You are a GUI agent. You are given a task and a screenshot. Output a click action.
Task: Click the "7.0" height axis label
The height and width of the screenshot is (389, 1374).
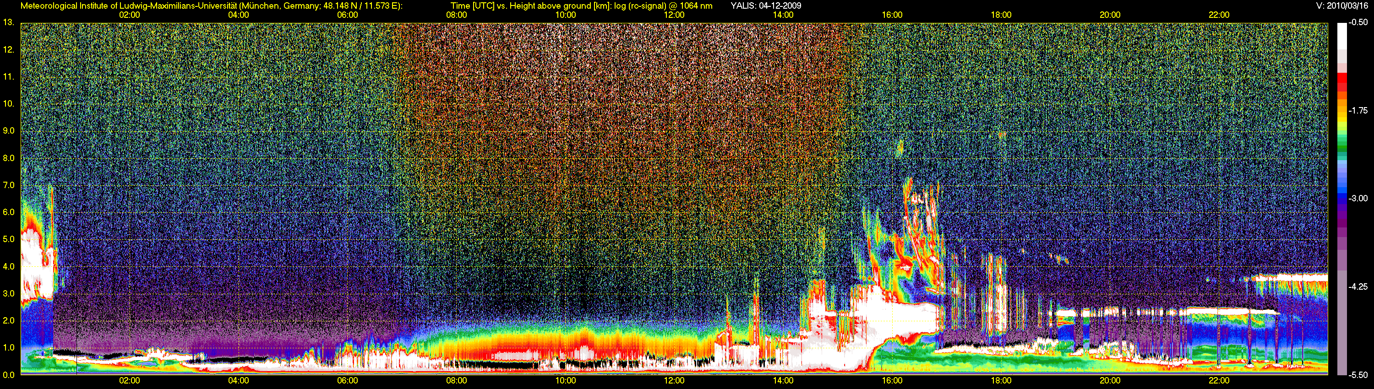[9, 185]
